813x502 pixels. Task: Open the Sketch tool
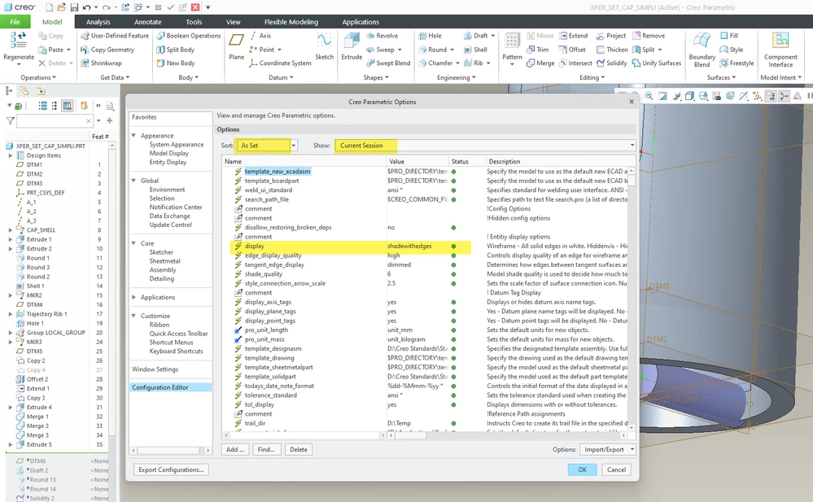point(325,47)
